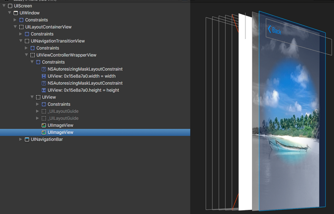Collapse the Constraints list under UIViewControllerWrapperView
The height and width of the screenshot is (214, 334).
coord(32,62)
